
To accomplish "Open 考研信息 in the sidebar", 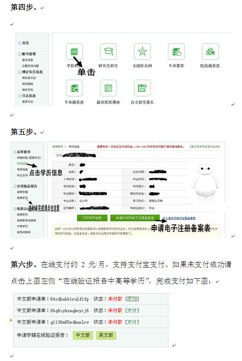I will 22,170.
